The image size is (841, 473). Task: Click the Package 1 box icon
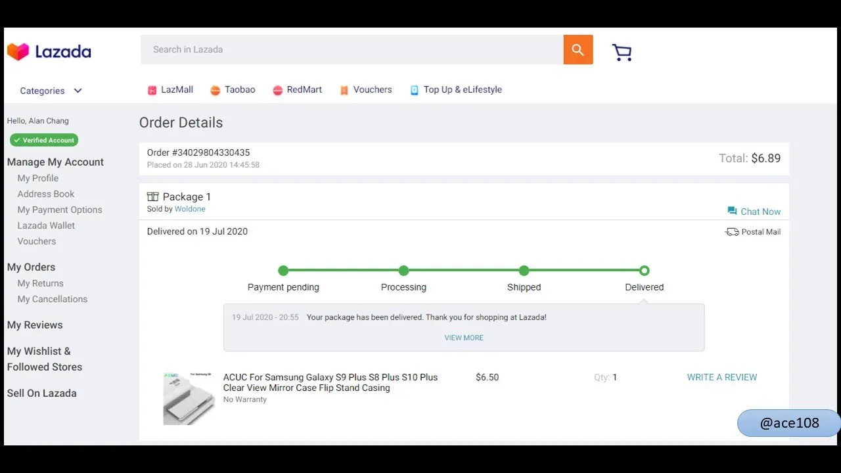click(153, 196)
